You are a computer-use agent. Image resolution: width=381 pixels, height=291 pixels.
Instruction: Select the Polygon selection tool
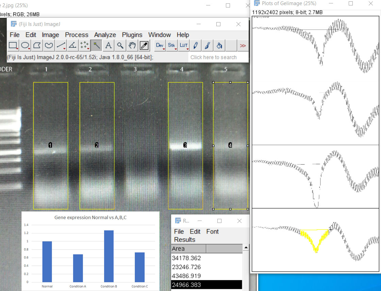(x=37, y=46)
